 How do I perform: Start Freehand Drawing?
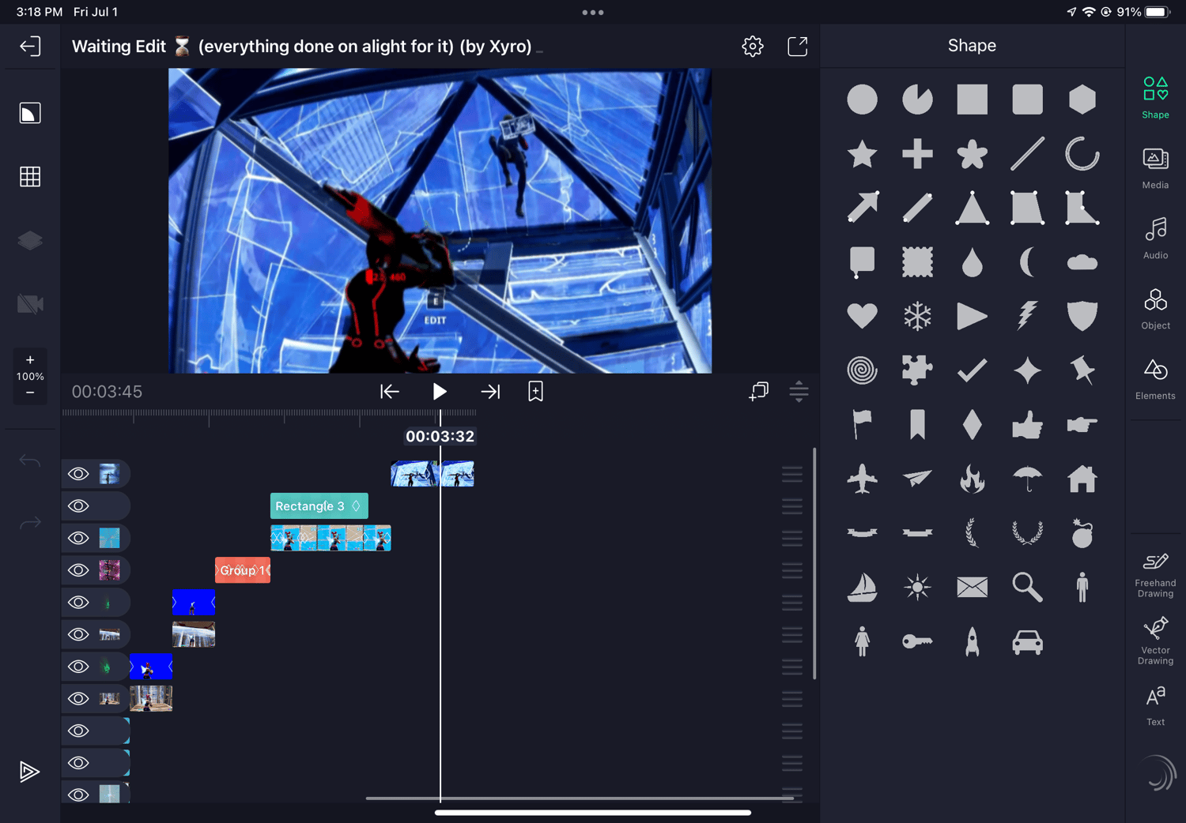1155,575
